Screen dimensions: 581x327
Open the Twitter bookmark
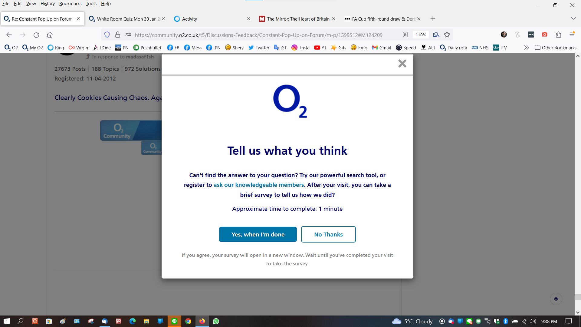[258, 48]
